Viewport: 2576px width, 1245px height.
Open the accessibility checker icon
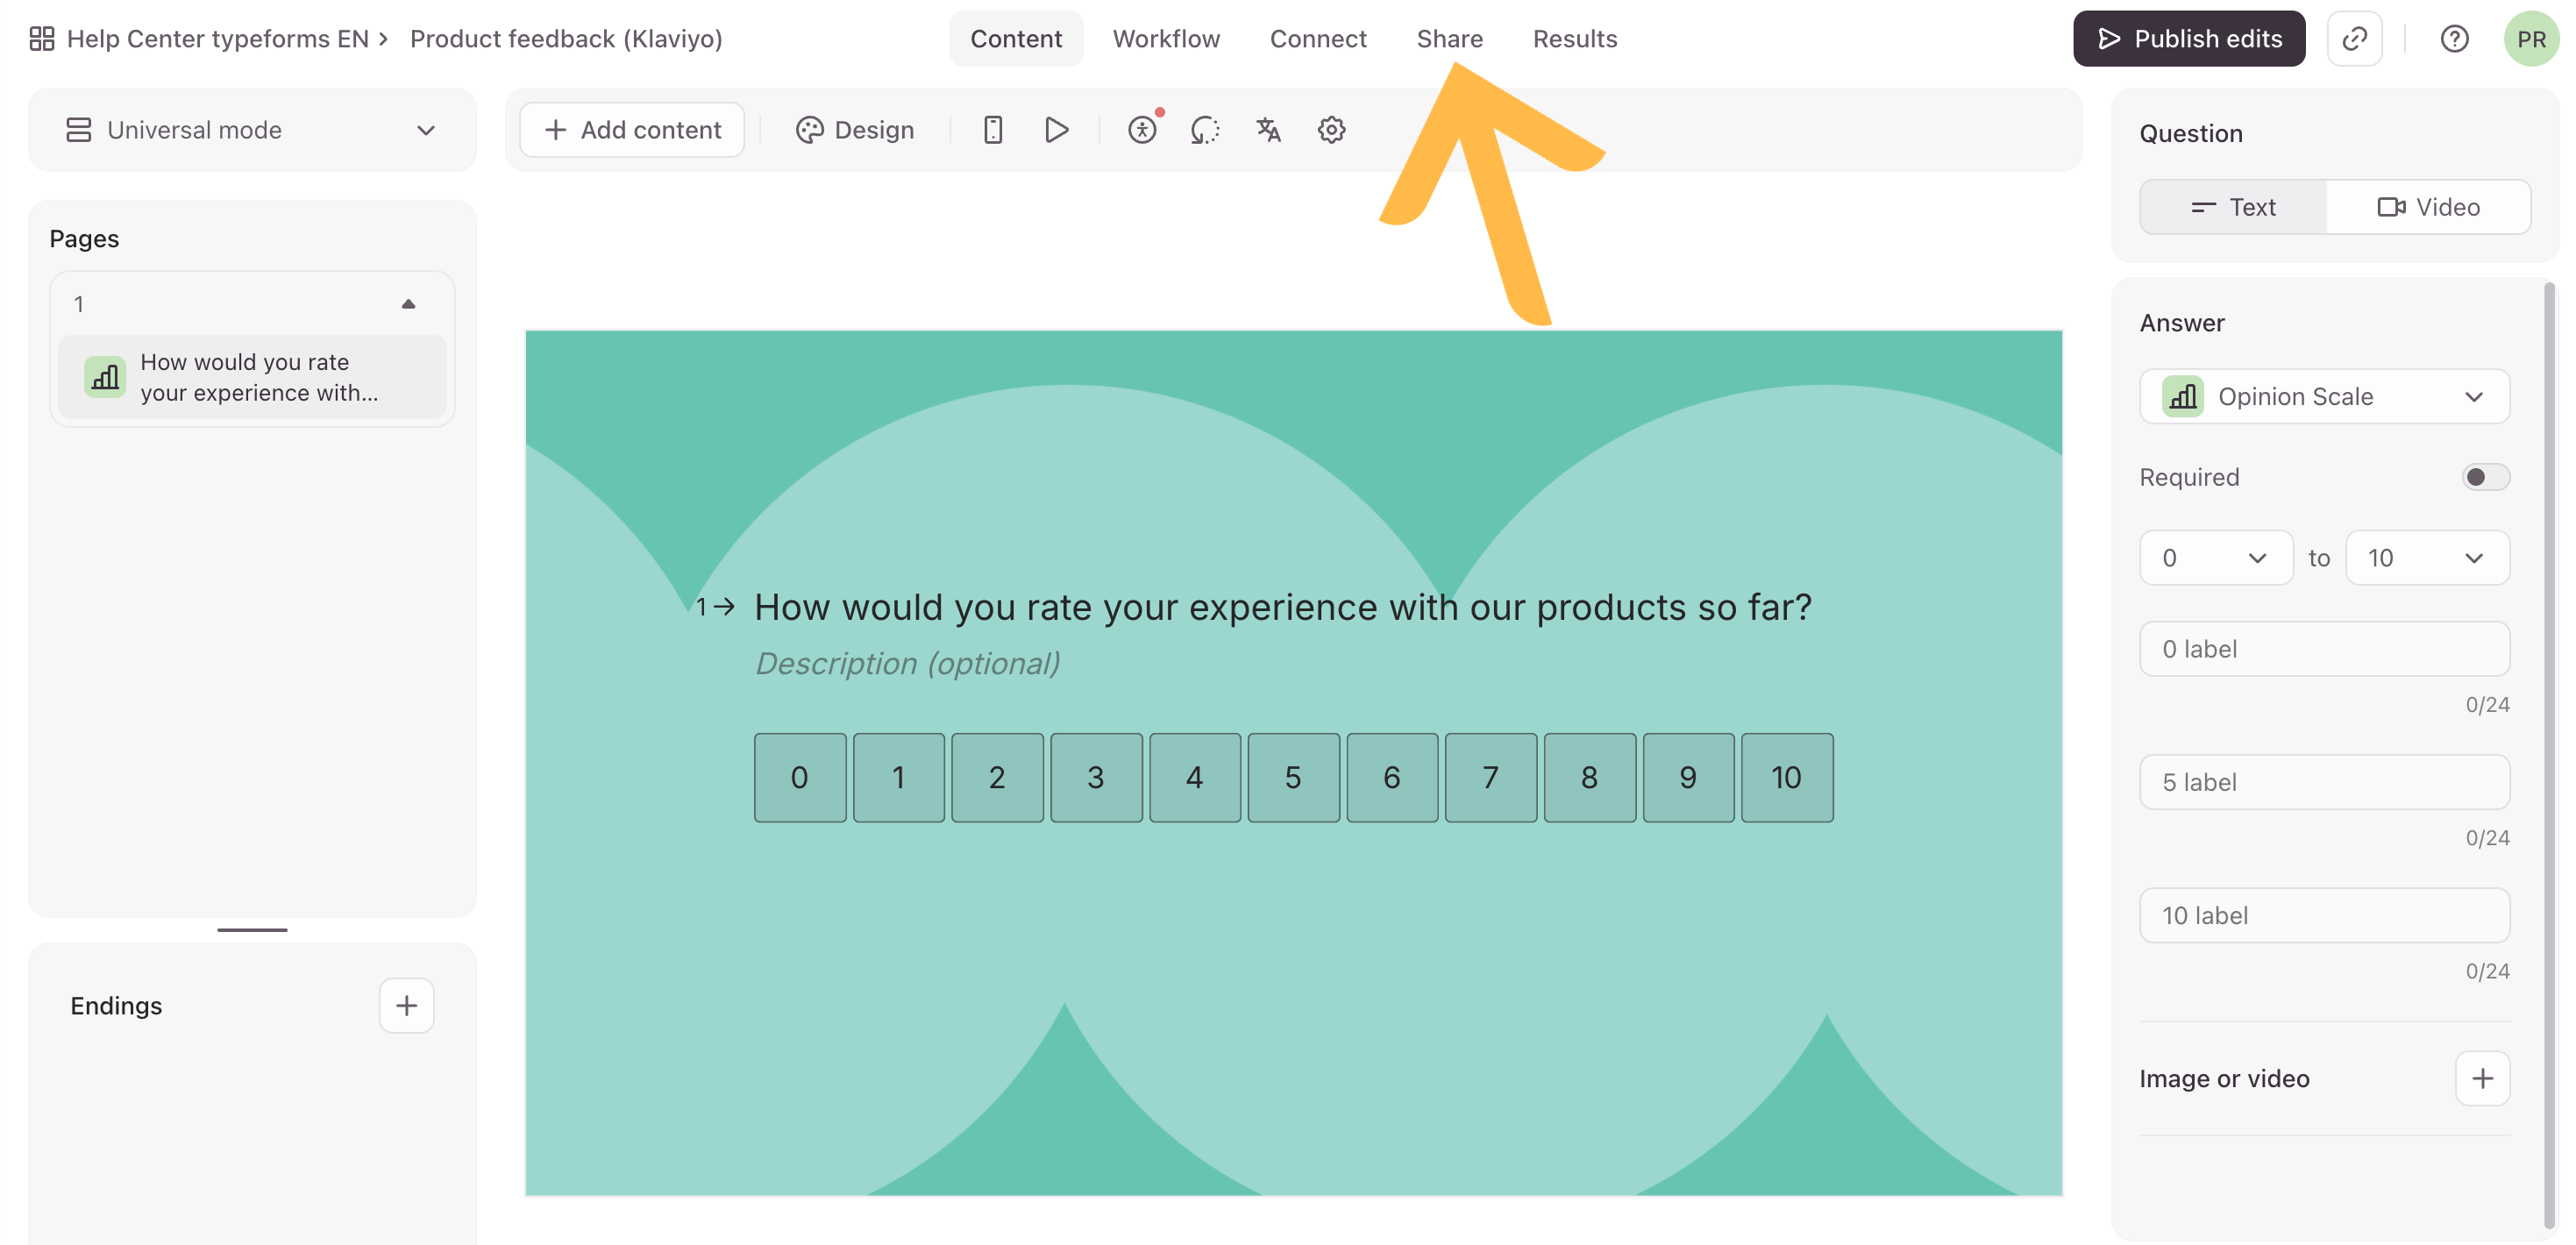click(1142, 130)
